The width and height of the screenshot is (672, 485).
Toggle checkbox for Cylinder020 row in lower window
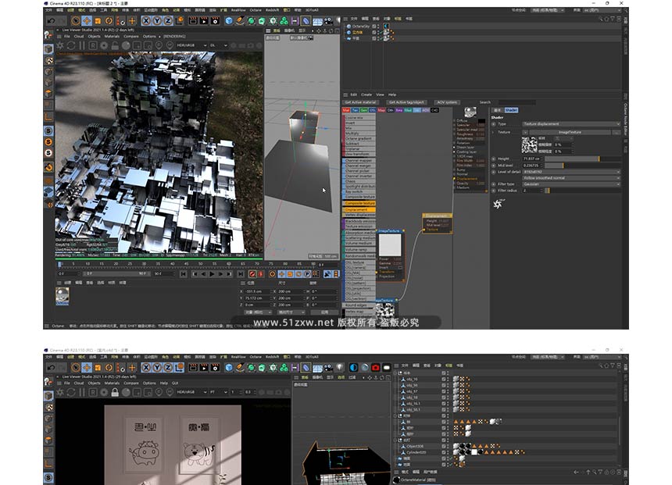444,452
